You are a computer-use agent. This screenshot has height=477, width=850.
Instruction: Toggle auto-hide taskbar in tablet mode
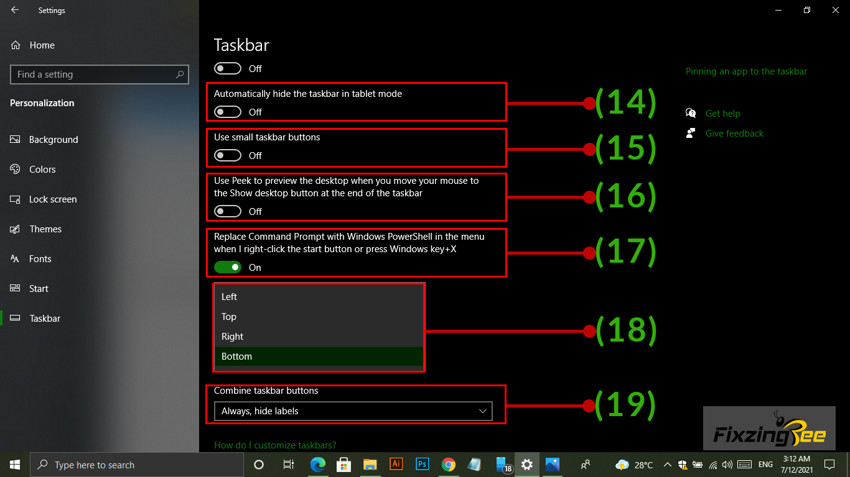tap(228, 112)
